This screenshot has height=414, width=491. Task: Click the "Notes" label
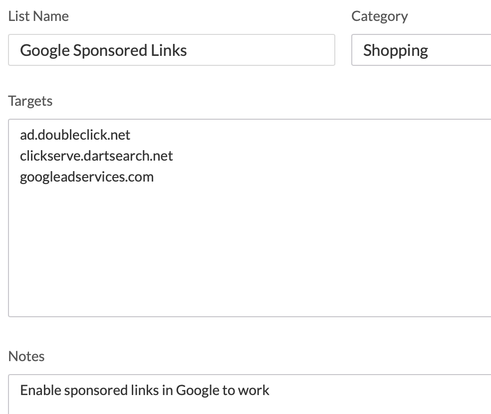coord(26,356)
